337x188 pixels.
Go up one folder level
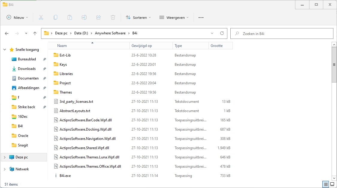click(35, 33)
